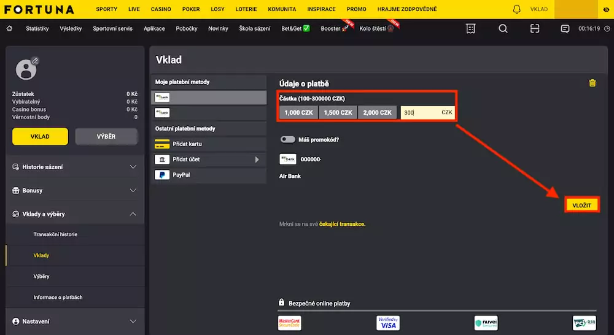
Task: Toggle the balance visibility eye icon
Action: click(x=606, y=9)
